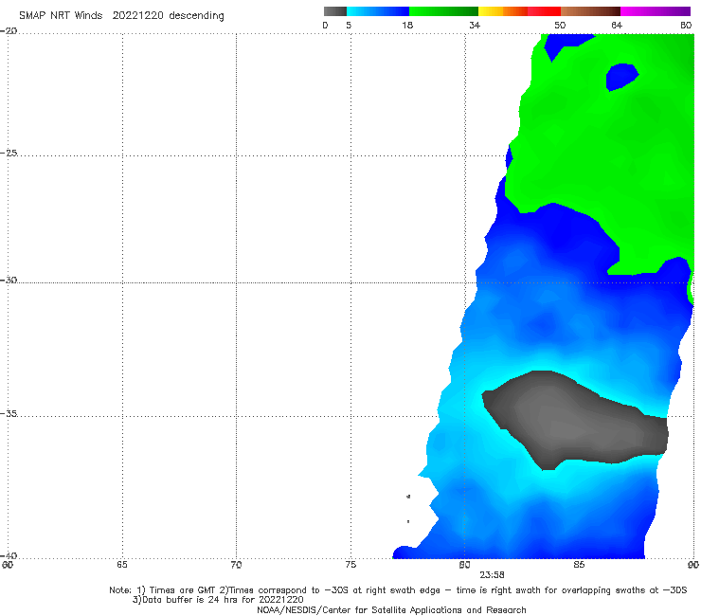Click the small blue patch inside the green area
The height and width of the screenshot is (616, 701).
[x=621, y=77]
